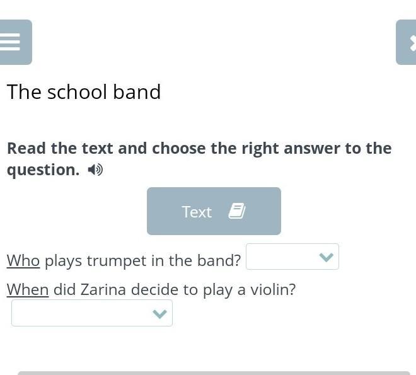Click the "plays trumpet in the band?" text
The width and height of the screenshot is (416, 375).
tap(142, 261)
